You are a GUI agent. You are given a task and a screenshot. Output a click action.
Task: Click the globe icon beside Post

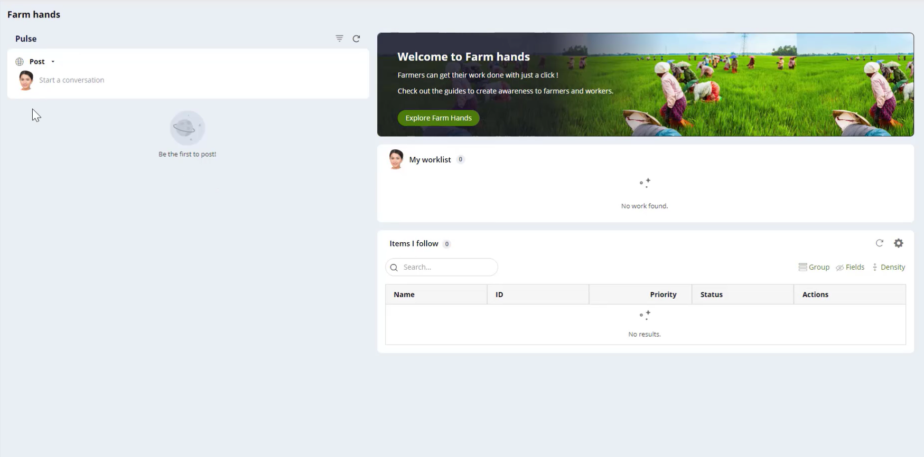click(x=20, y=62)
